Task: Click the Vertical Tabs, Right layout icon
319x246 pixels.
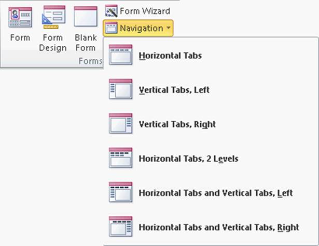Action: (121, 124)
